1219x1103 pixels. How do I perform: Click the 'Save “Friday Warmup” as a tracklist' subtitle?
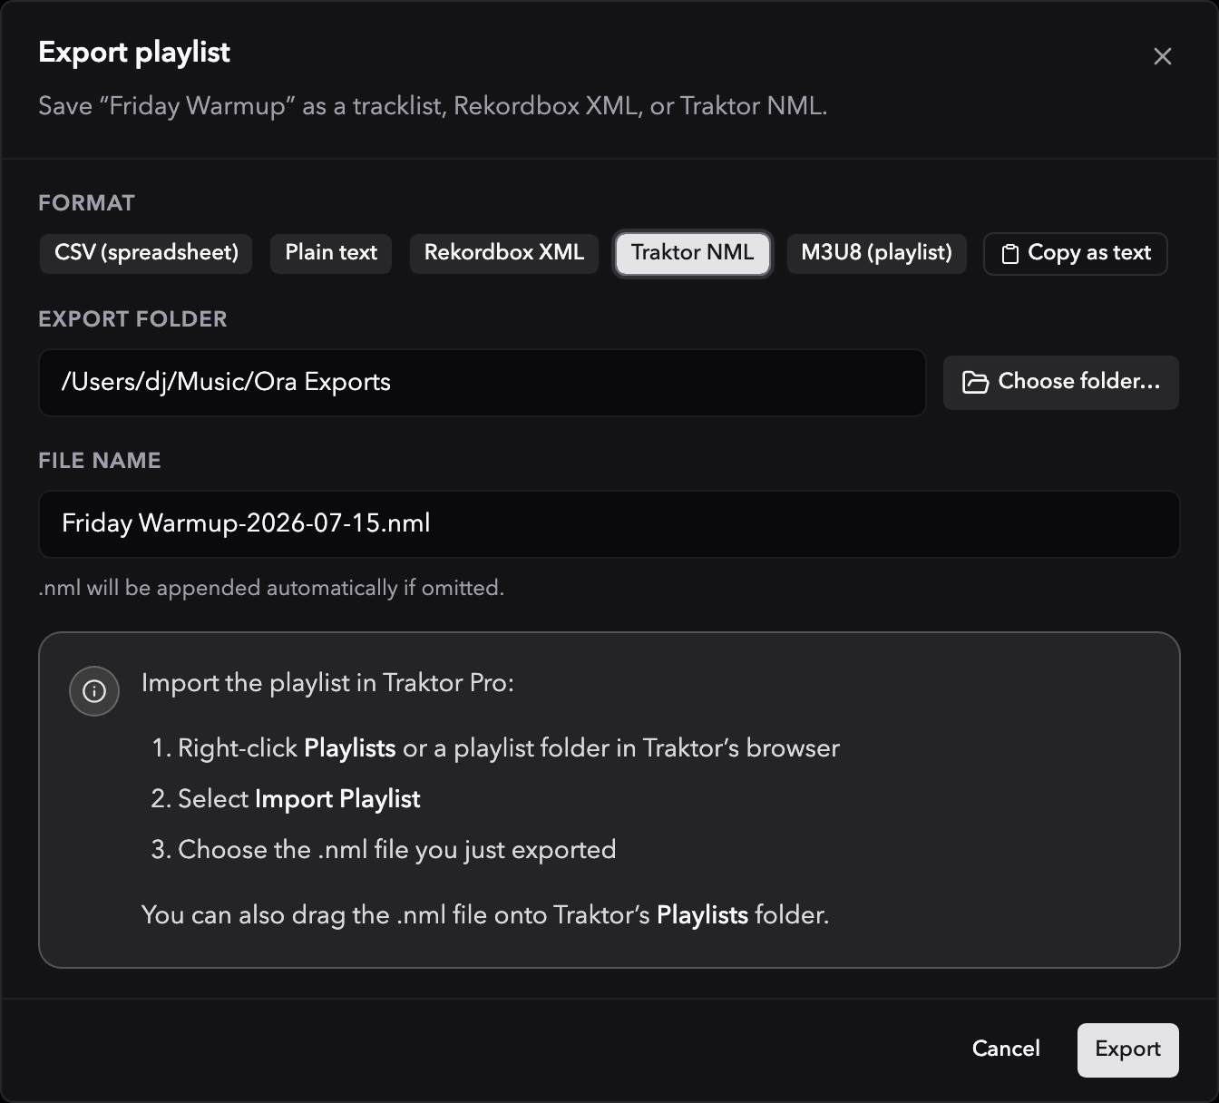pos(433,106)
